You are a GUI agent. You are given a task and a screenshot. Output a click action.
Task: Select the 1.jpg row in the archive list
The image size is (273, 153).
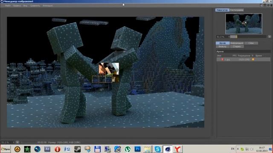[x=244, y=59]
